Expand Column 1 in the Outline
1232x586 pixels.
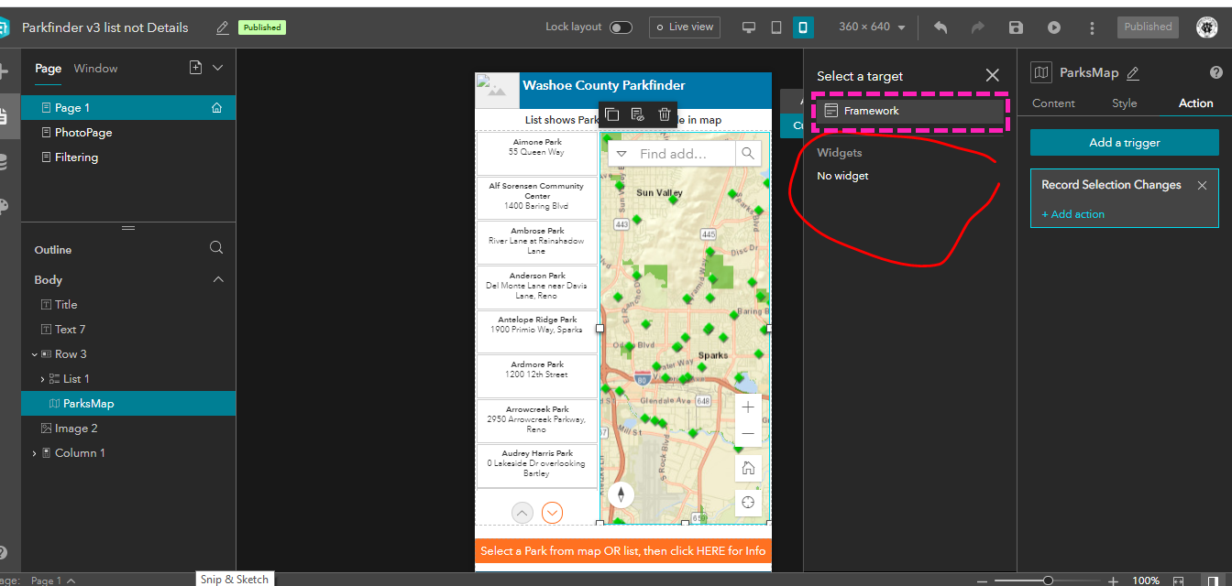[34, 452]
